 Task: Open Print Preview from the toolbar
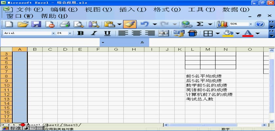click(x=79, y=24)
